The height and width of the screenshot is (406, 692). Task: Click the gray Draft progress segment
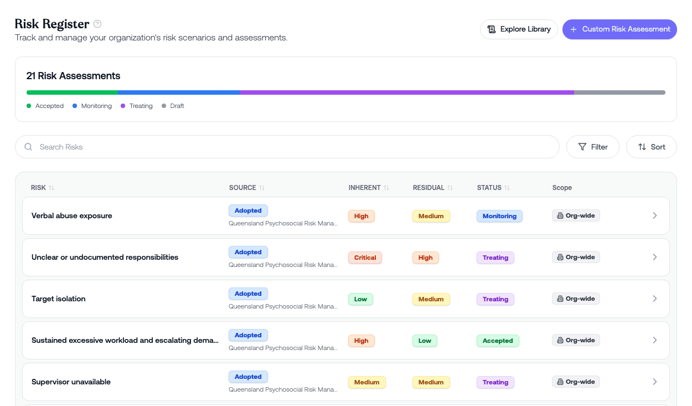[x=619, y=92]
